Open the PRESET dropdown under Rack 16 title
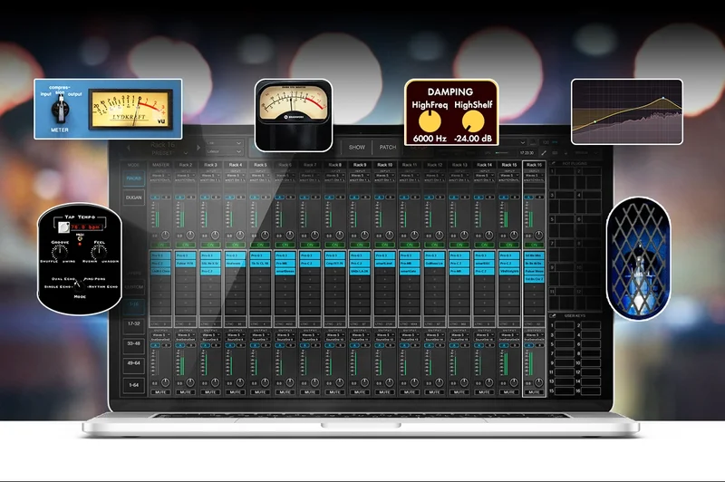The width and height of the screenshot is (725, 482). (x=169, y=153)
